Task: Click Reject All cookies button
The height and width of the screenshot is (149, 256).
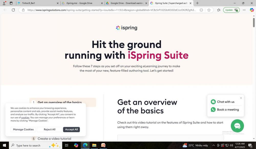Action: tap(49, 129)
